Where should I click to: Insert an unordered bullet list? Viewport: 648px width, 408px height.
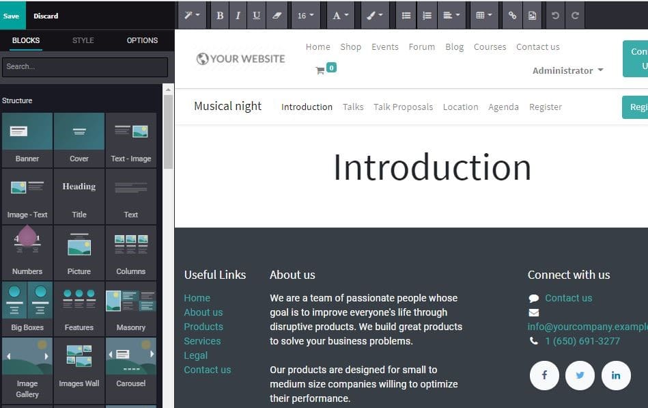pos(406,16)
